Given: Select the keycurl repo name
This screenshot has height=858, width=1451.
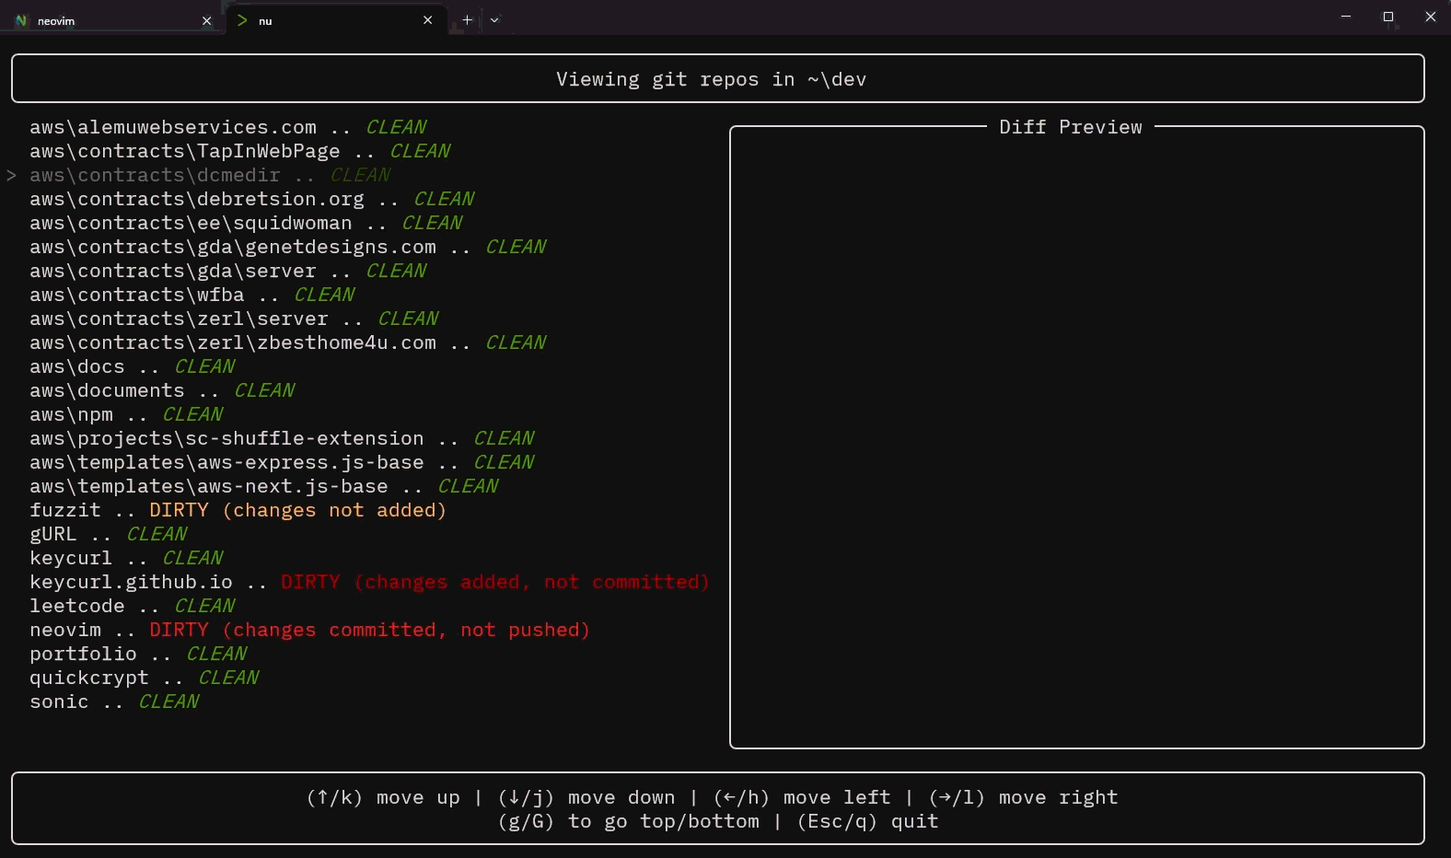Looking at the screenshot, I should (x=71, y=558).
